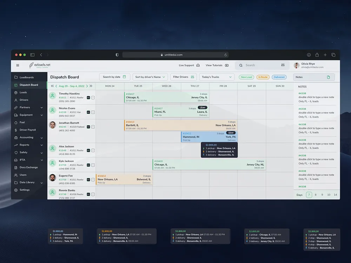Open the Filter Drivers sliders icon
This screenshot has width=351, height=263.
[192, 77]
